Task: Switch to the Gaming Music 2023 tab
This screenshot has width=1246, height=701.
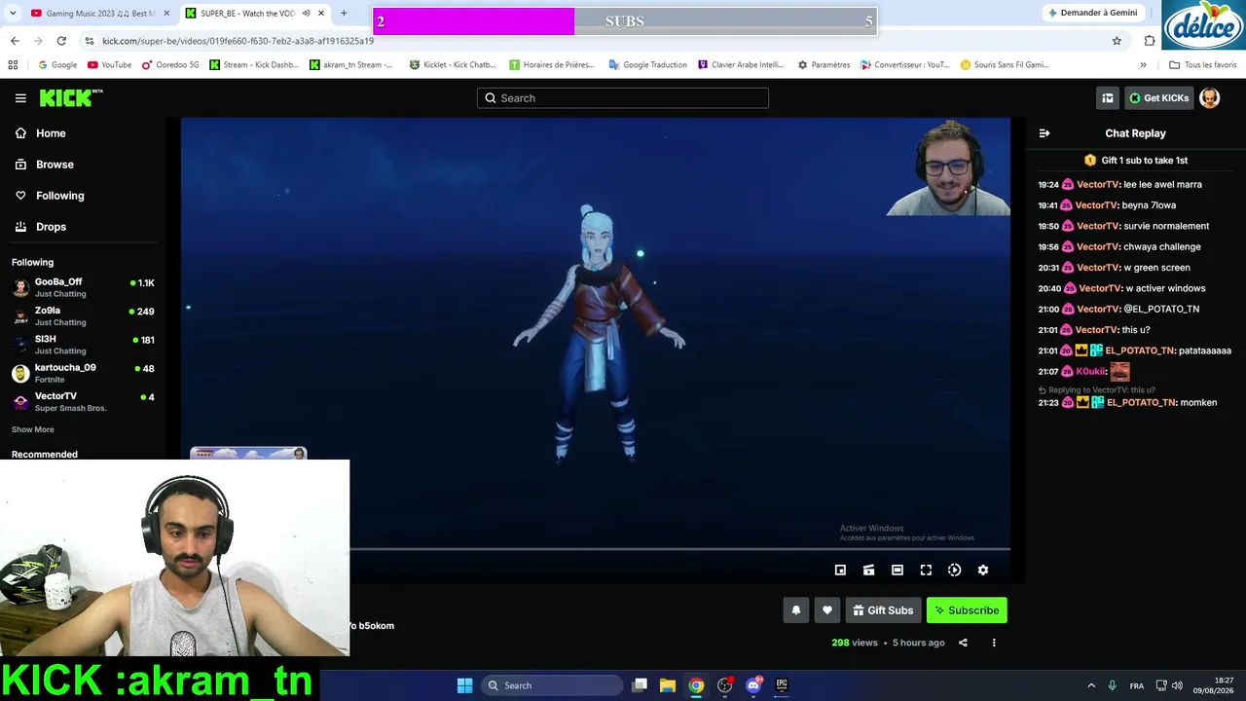Action: pyautogui.click(x=92, y=14)
